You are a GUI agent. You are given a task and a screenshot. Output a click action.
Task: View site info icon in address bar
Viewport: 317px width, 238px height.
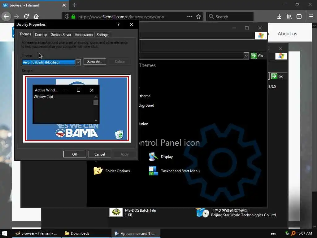click(67, 17)
